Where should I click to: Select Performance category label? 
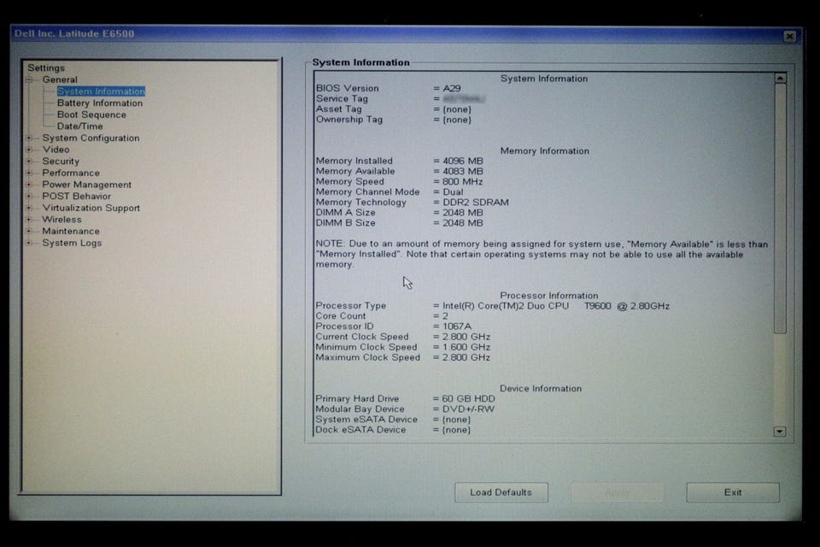(x=71, y=173)
